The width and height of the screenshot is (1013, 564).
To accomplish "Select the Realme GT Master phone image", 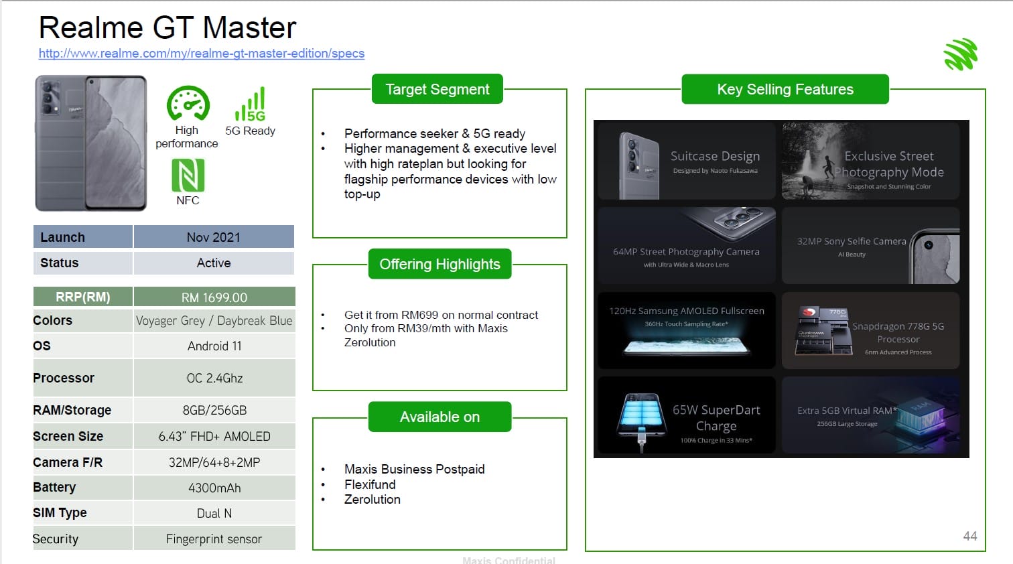I will [x=91, y=143].
